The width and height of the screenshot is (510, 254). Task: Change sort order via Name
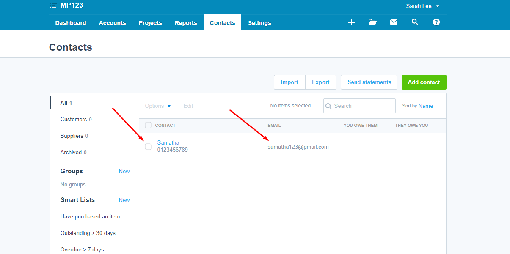pyautogui.click(x=426, y=106)
